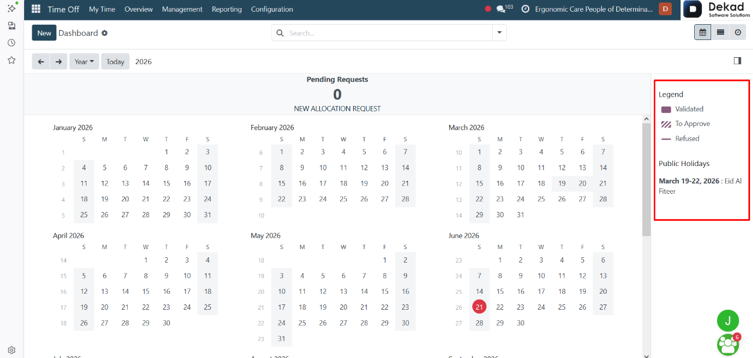Open the company switcher Ergonomic Care People
Viewport: 753px width, 358px height.
coord(593,9)
